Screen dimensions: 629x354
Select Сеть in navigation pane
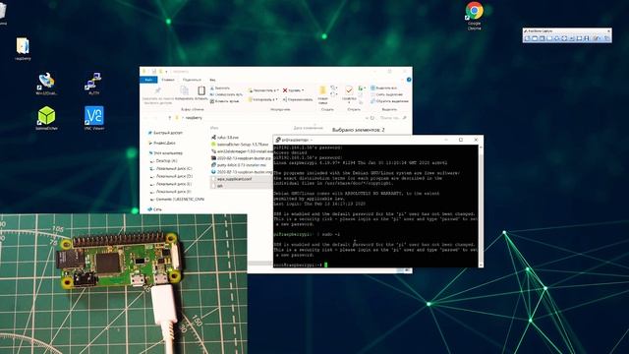(x=155, y=209)
